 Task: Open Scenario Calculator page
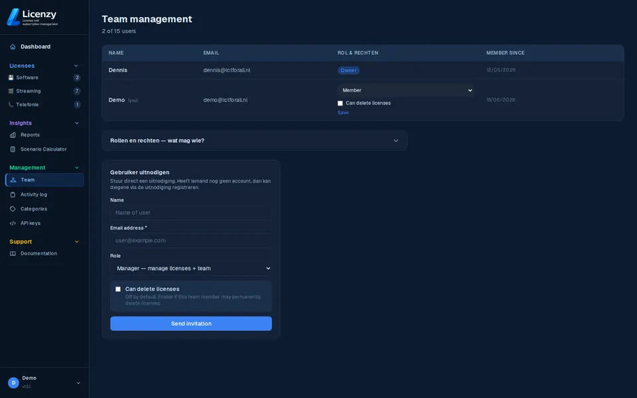tap(44, 149)
